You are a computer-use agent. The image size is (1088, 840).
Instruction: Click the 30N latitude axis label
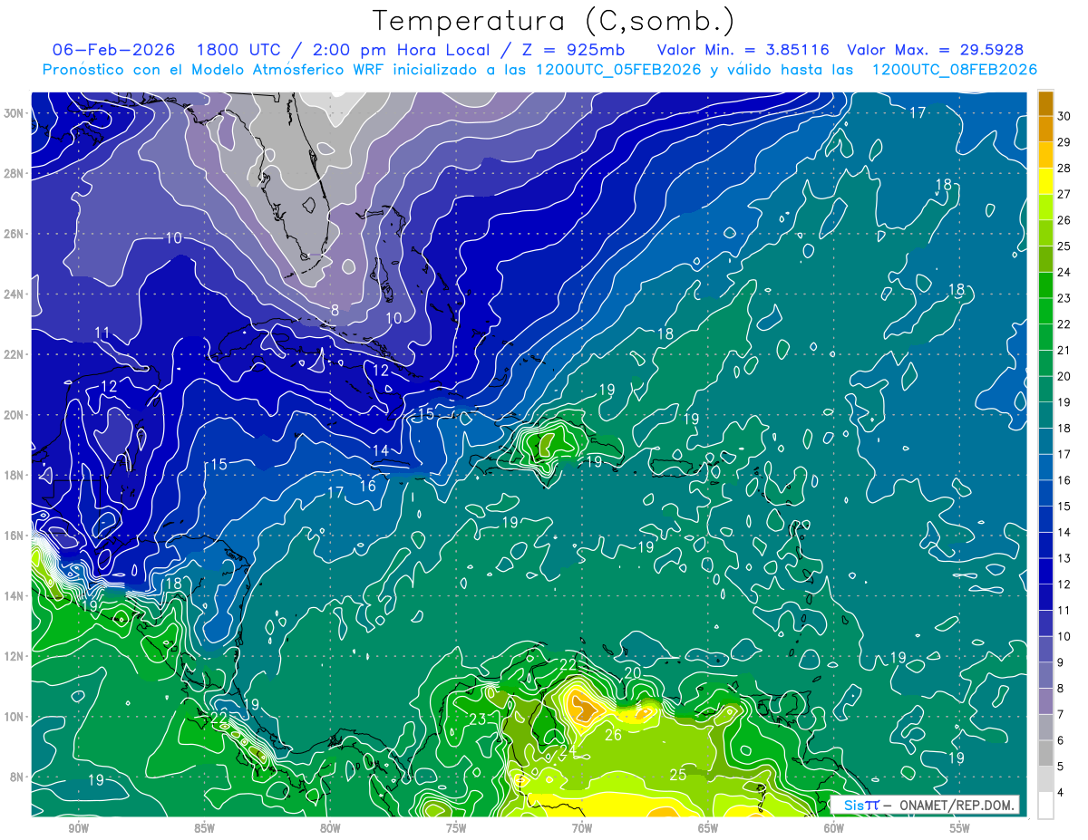click(14, 113)
